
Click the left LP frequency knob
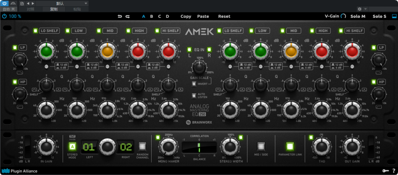pos(19,60)
